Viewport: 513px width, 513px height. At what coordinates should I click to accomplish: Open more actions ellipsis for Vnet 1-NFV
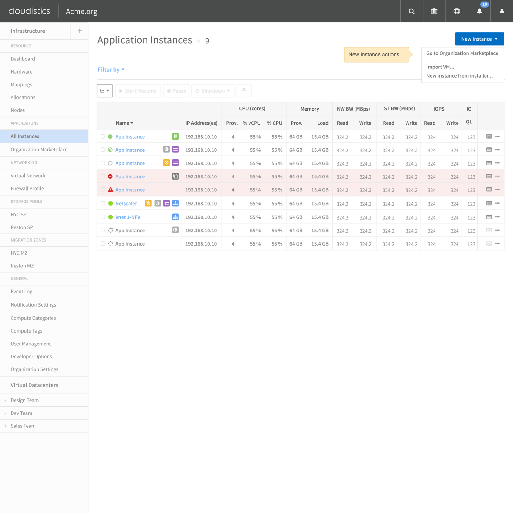497,217
